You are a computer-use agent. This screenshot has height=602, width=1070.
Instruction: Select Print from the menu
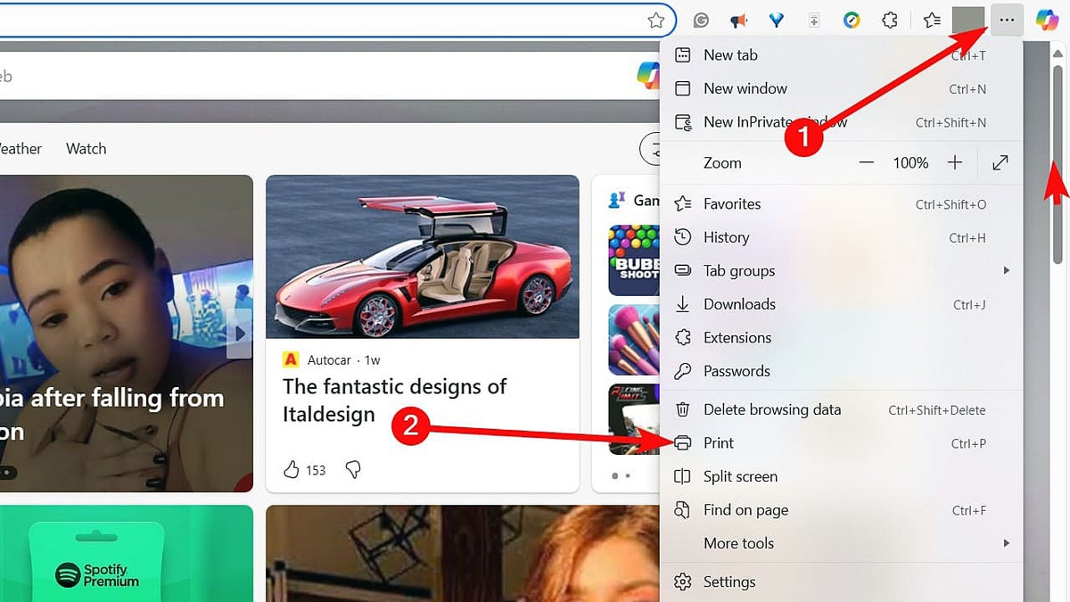[x=719, y=442]
